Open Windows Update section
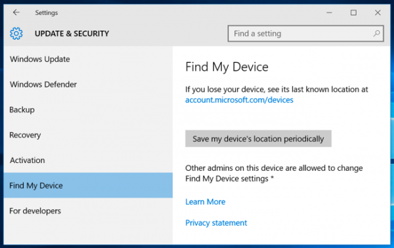 [88, 59]
